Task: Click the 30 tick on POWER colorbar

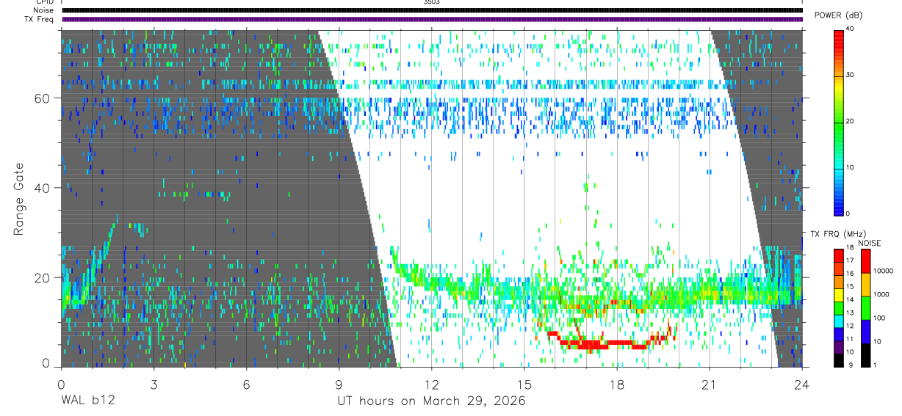Action: (851, 75)
